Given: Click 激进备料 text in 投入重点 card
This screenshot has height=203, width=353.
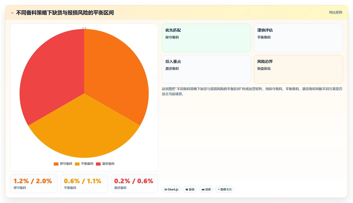Looking at the screenshot, I should pyautogui.click(x=172, y=69).
